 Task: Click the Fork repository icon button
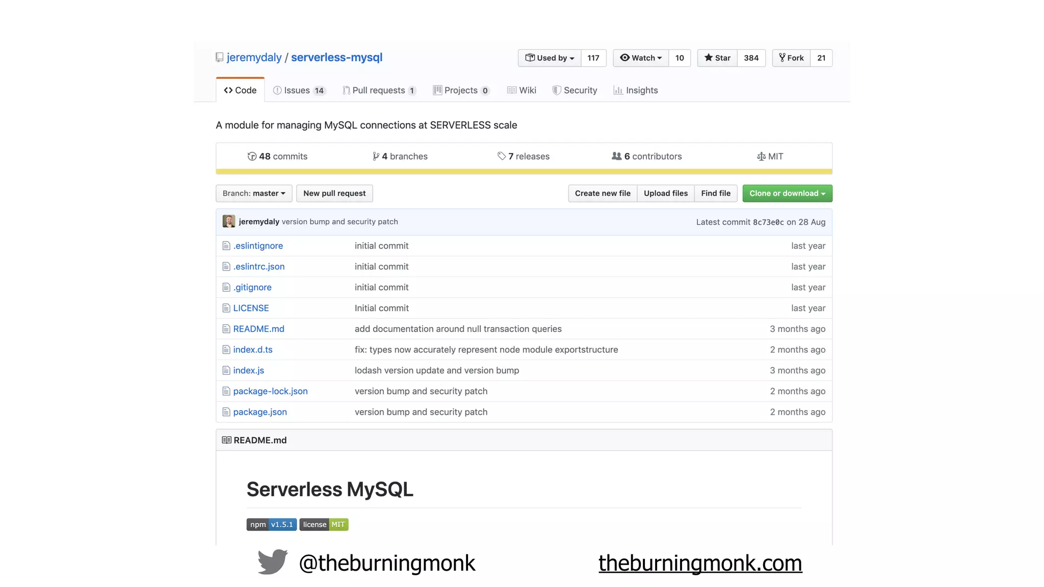pos(791,58)
